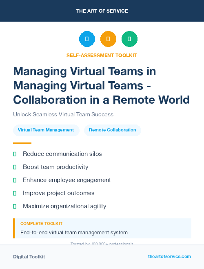
Task: Click bullet icon beside Reduce communication silos
Action: pos(15,154)
